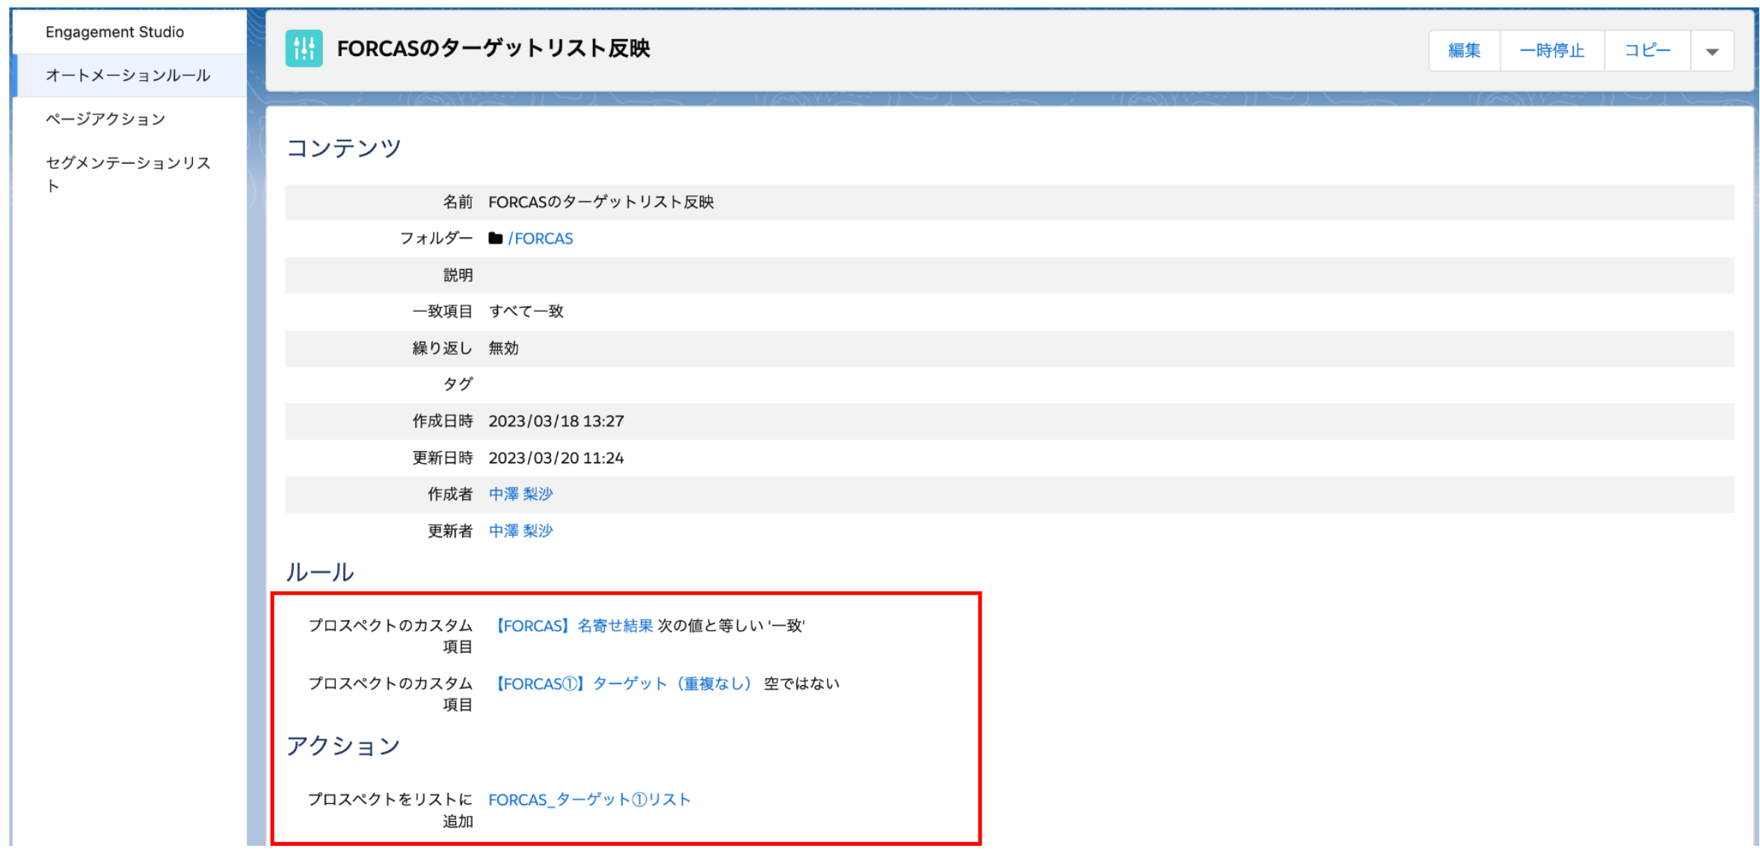Viewport: 1760px width, 863px height.
Task: Open the /FORCAS folder link
Action: pos(541,239)
